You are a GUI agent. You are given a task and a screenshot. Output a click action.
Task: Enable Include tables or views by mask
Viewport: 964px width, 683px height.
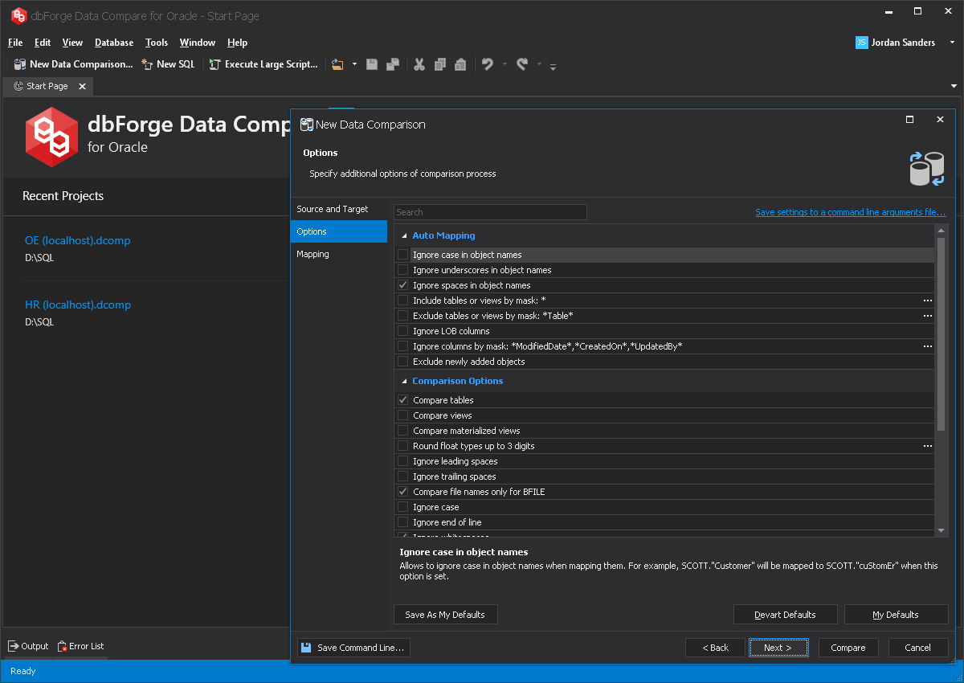[x=402, y=301]
